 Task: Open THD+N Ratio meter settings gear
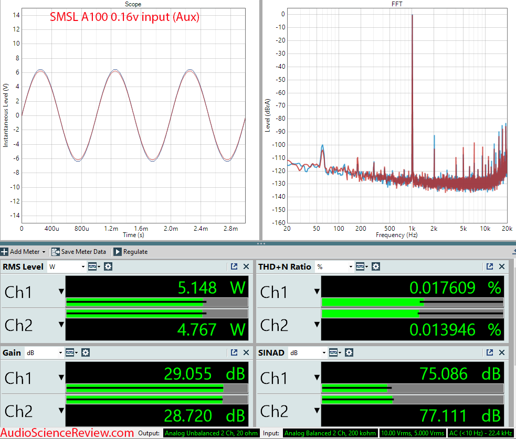pos(376,266)
